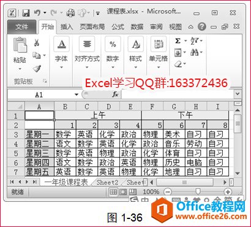251x227 pixels.
Task: Click the Find and Select binoculars icon
Action: tap(194, 53)
